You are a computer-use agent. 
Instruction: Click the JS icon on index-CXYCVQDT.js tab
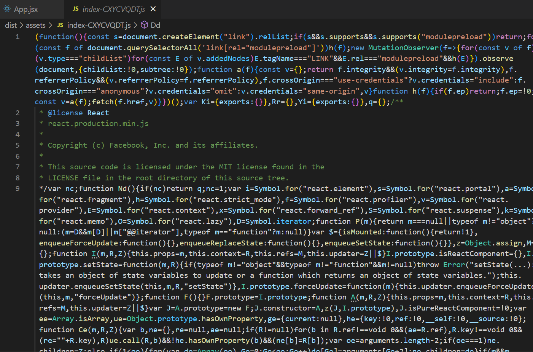point(75,9)
